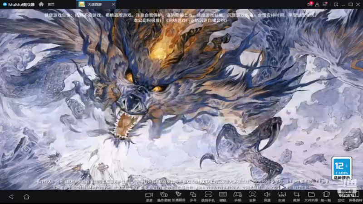Open the message inbox with red badge

(x=310, y=4)
